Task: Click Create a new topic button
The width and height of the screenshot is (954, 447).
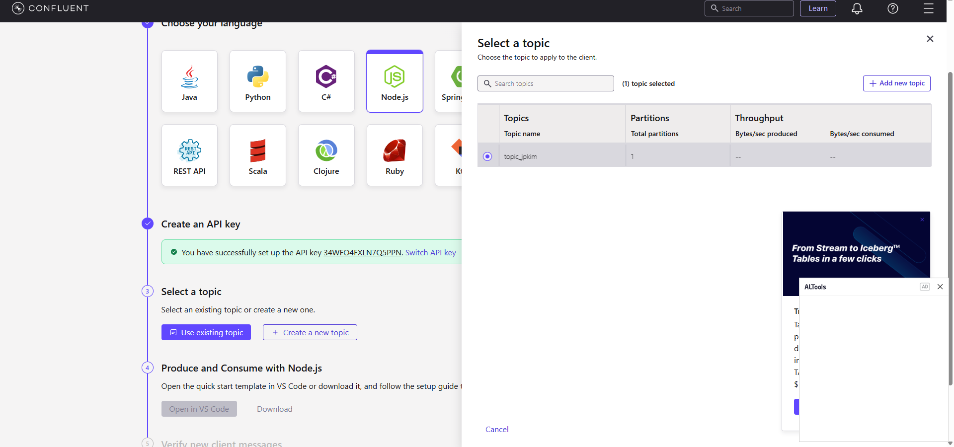Action: [x=310, y=332]
